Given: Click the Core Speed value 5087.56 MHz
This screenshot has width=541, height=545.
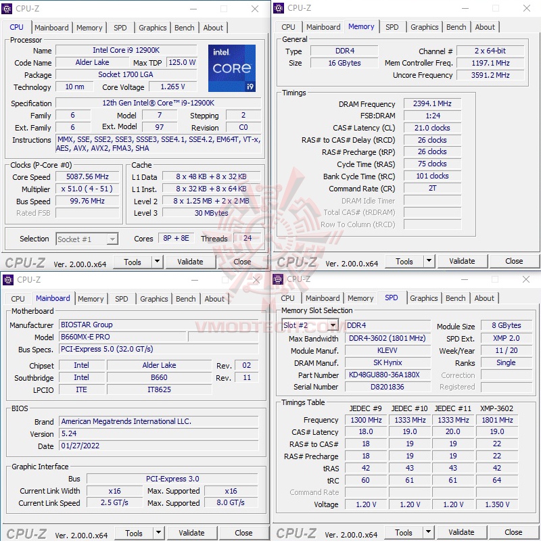Looking at the screenshot, I should click(88, 176).
